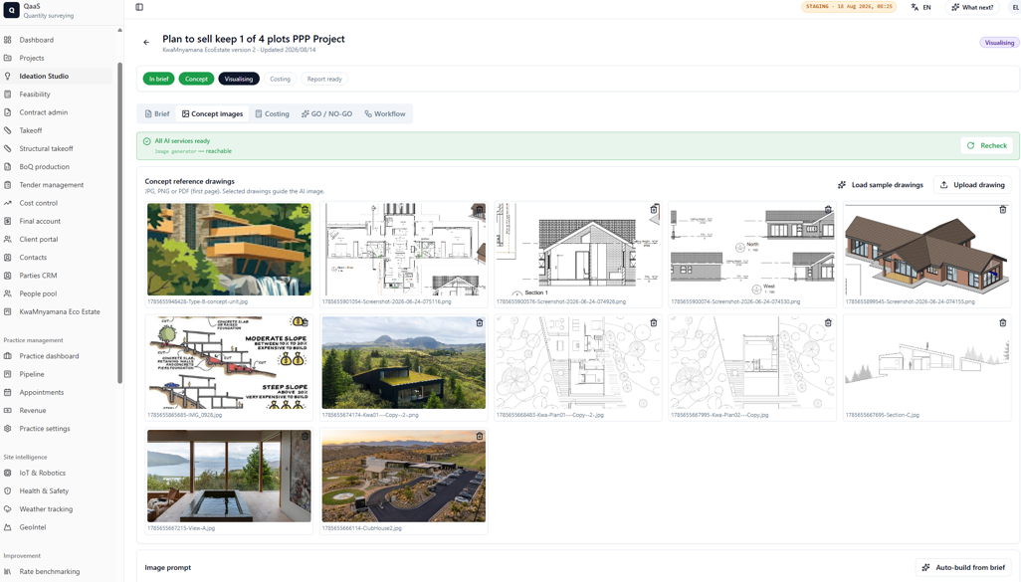Screen dimensions: 1021x582
Task: Delete the View-A image via trash icon
Action: tap(305, 436)
